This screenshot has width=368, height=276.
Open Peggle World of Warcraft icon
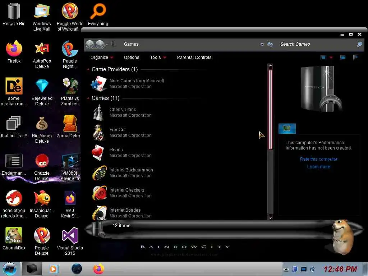[x=70, y=11]
